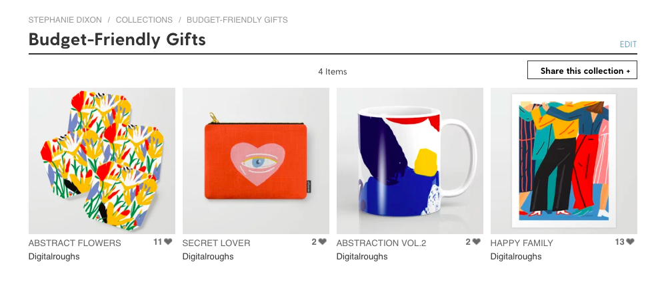Go to Stephanie Dixon breadcrumb link
The width and height of the screenshot is (656, 284).
(x=65, y=20)
